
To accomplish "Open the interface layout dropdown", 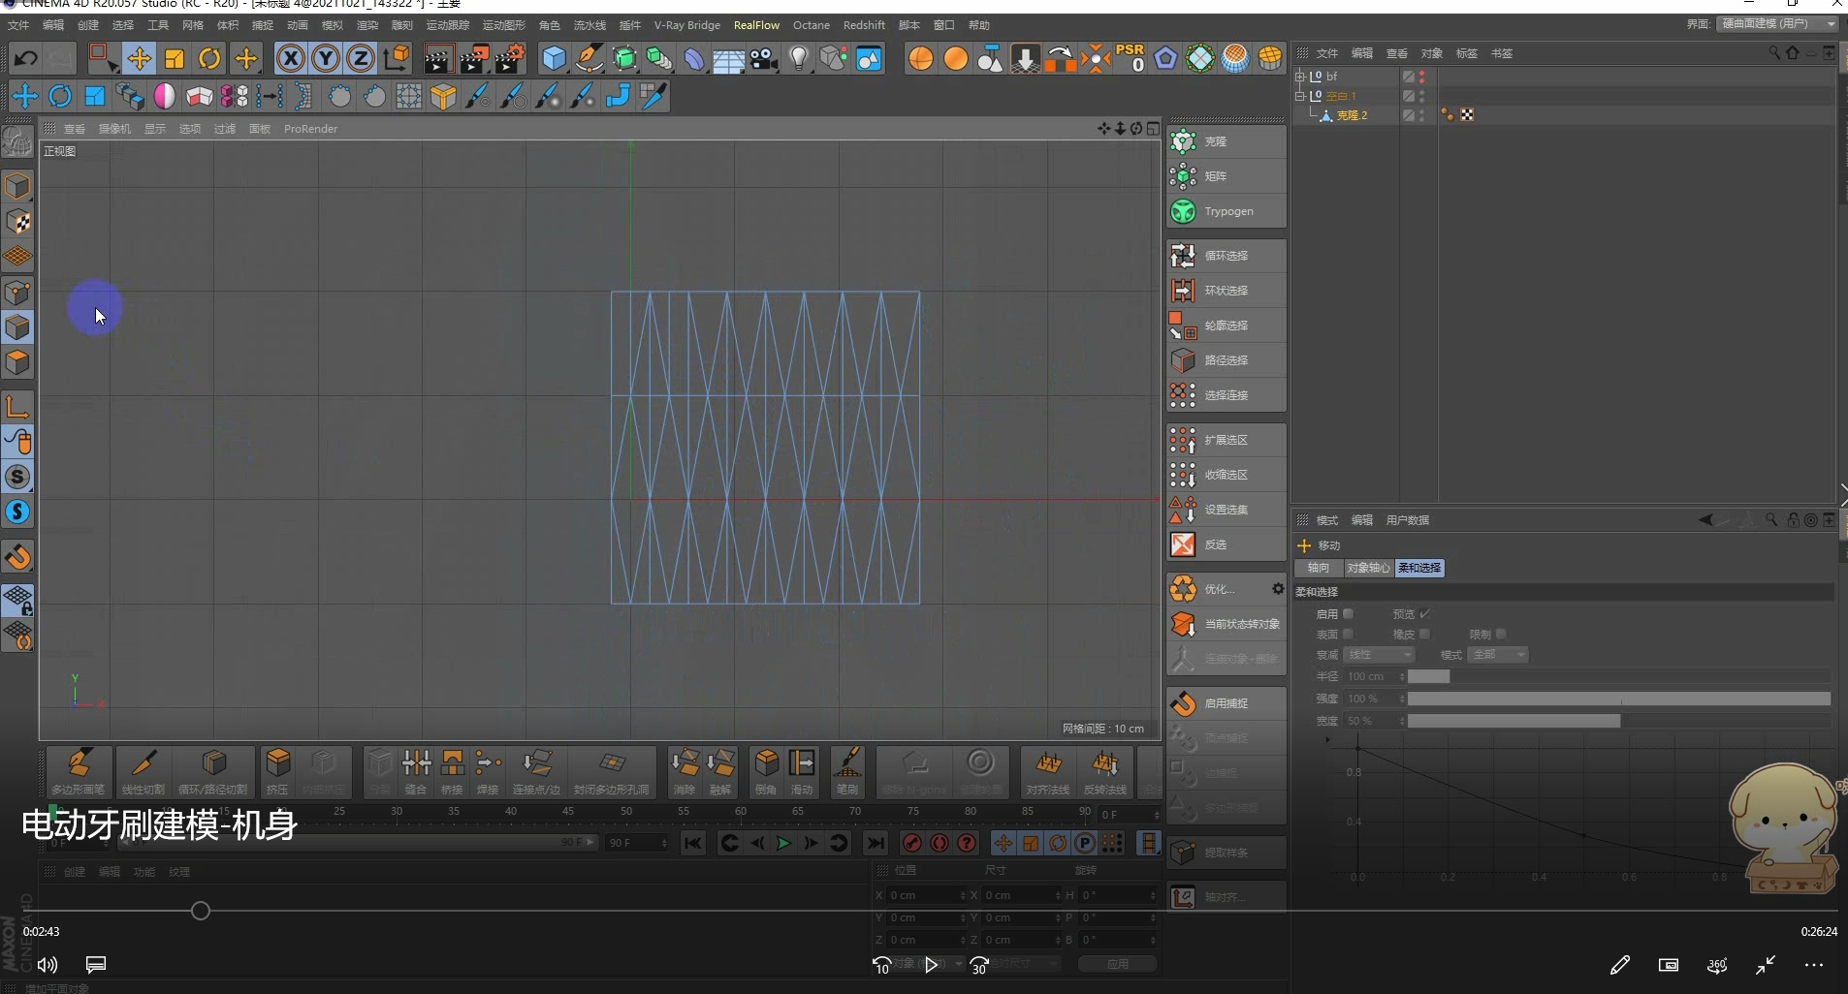I will pyautogui.click(x=1778, y=24).
